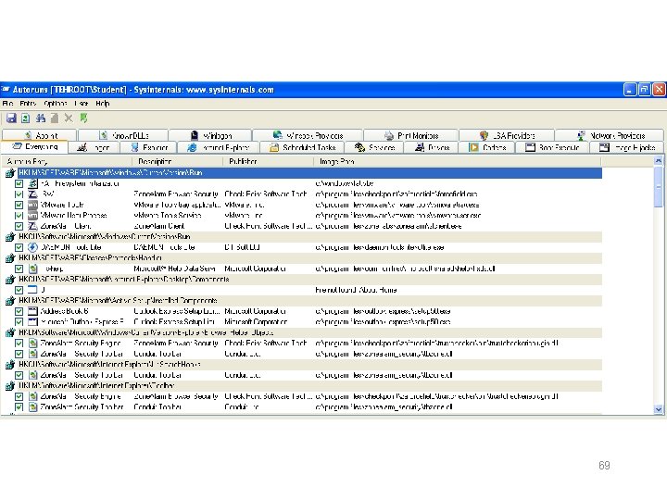Click the Refresh toolbar icon

26,119
